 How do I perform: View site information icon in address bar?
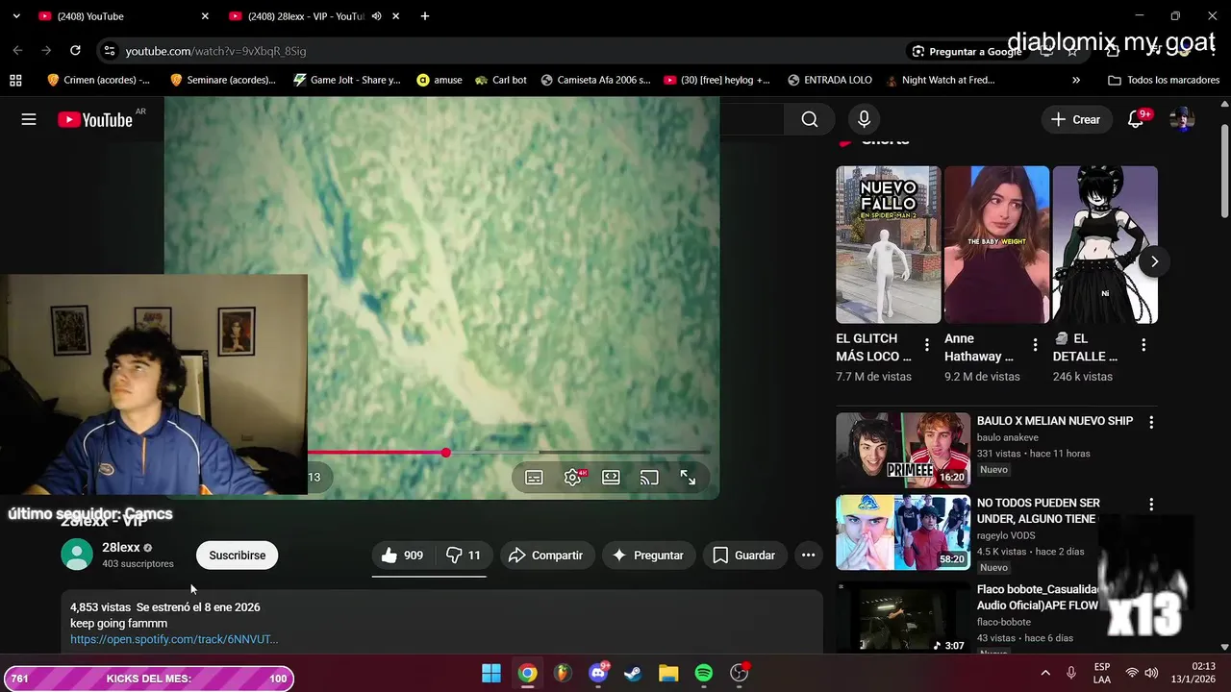pyautogui.click(x=110, y=51)
